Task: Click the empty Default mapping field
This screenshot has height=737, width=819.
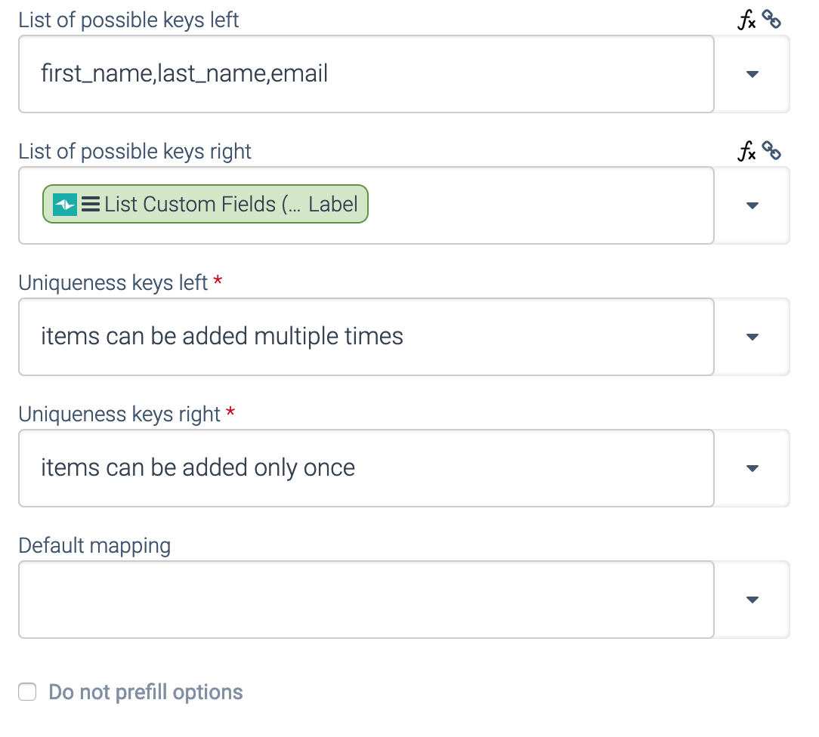Action: pyautogui.click(x=366, y=600)
